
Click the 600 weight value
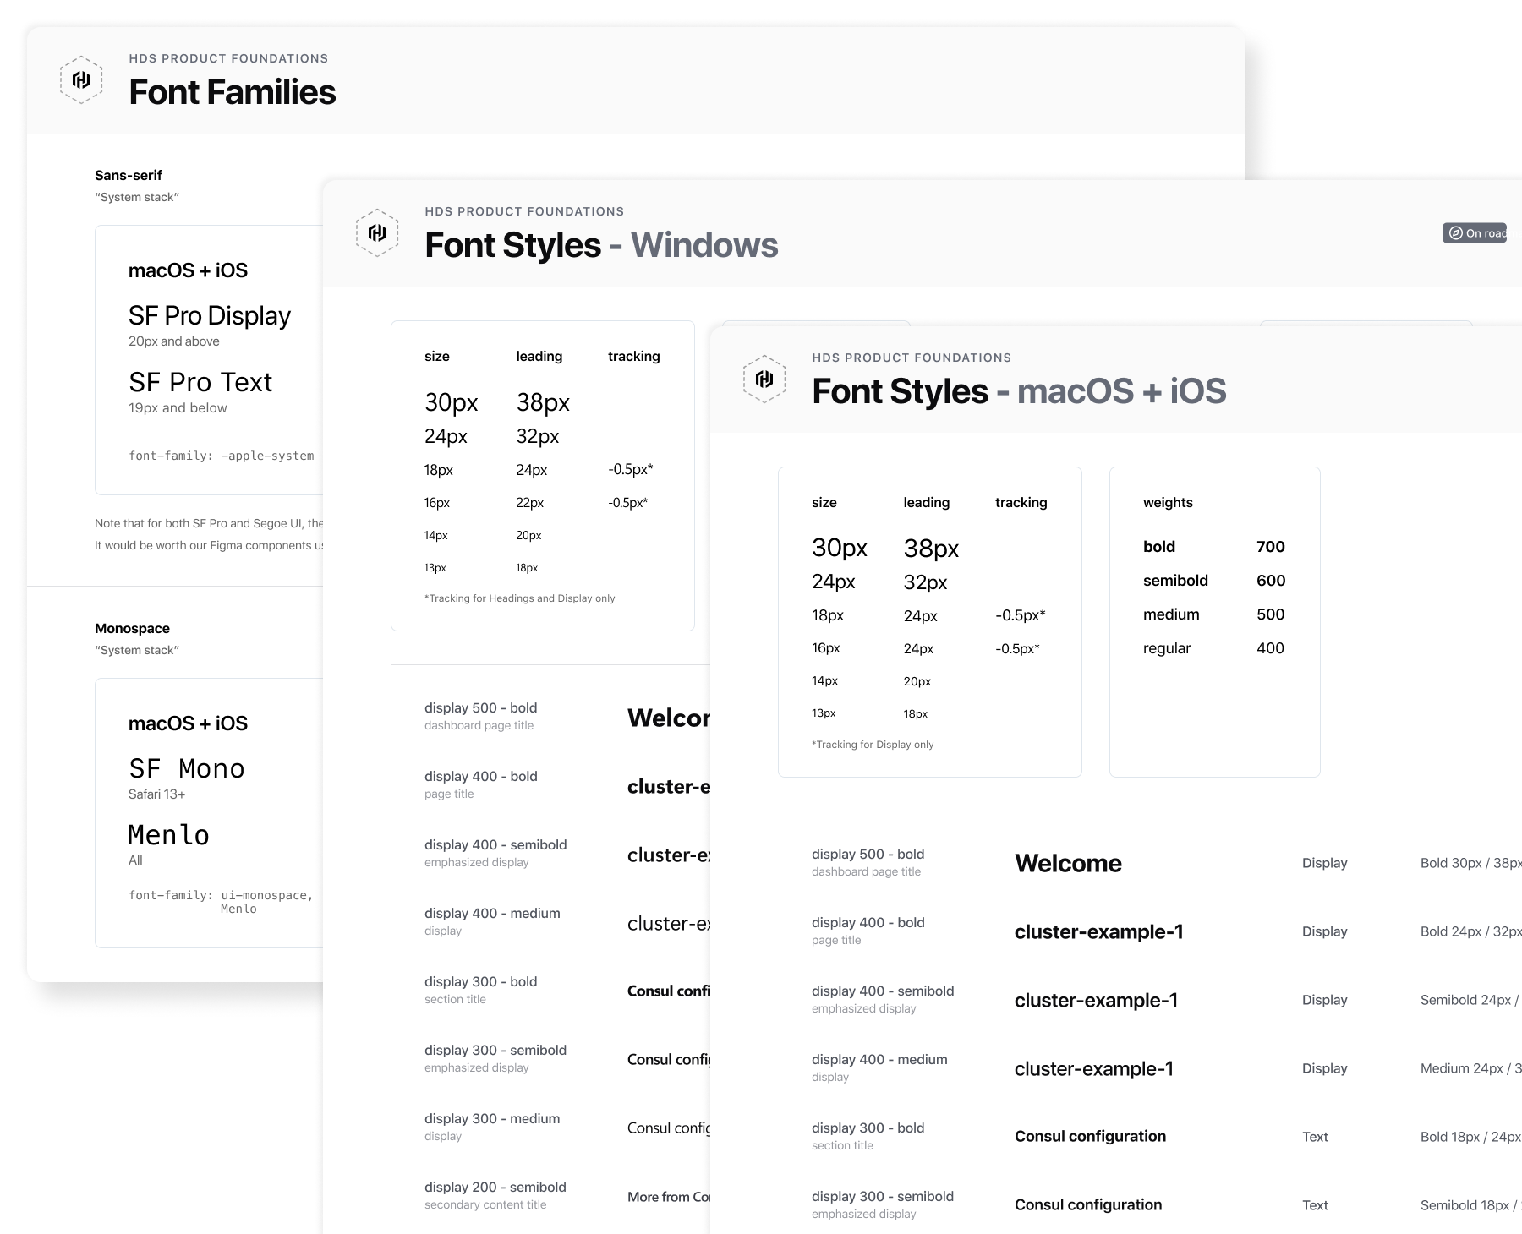1271,581
